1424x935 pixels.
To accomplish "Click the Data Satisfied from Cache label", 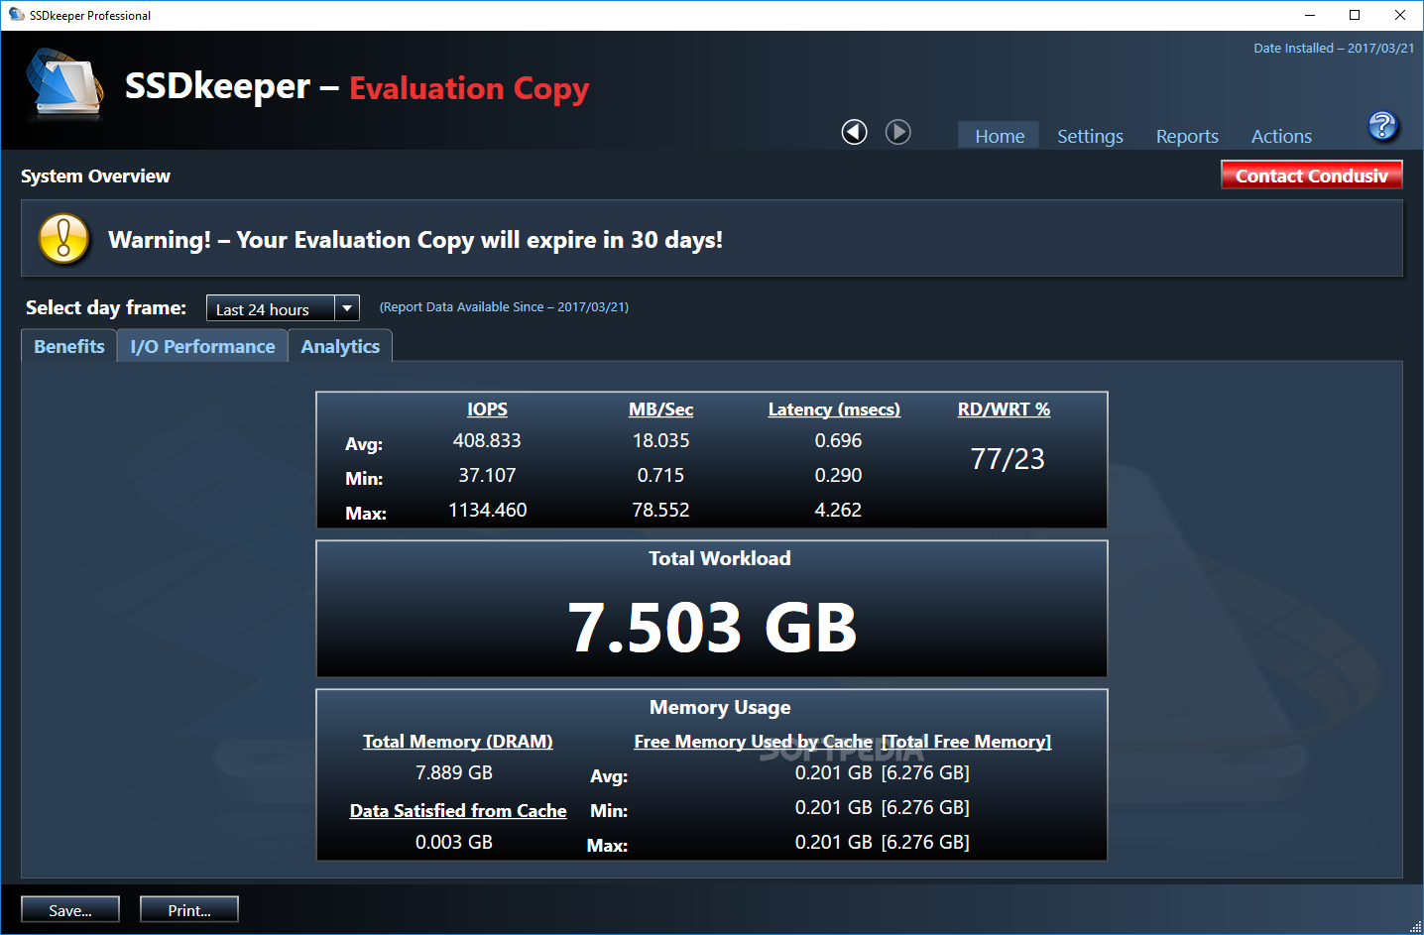I will pyautogui.click(x=458, y=810).
